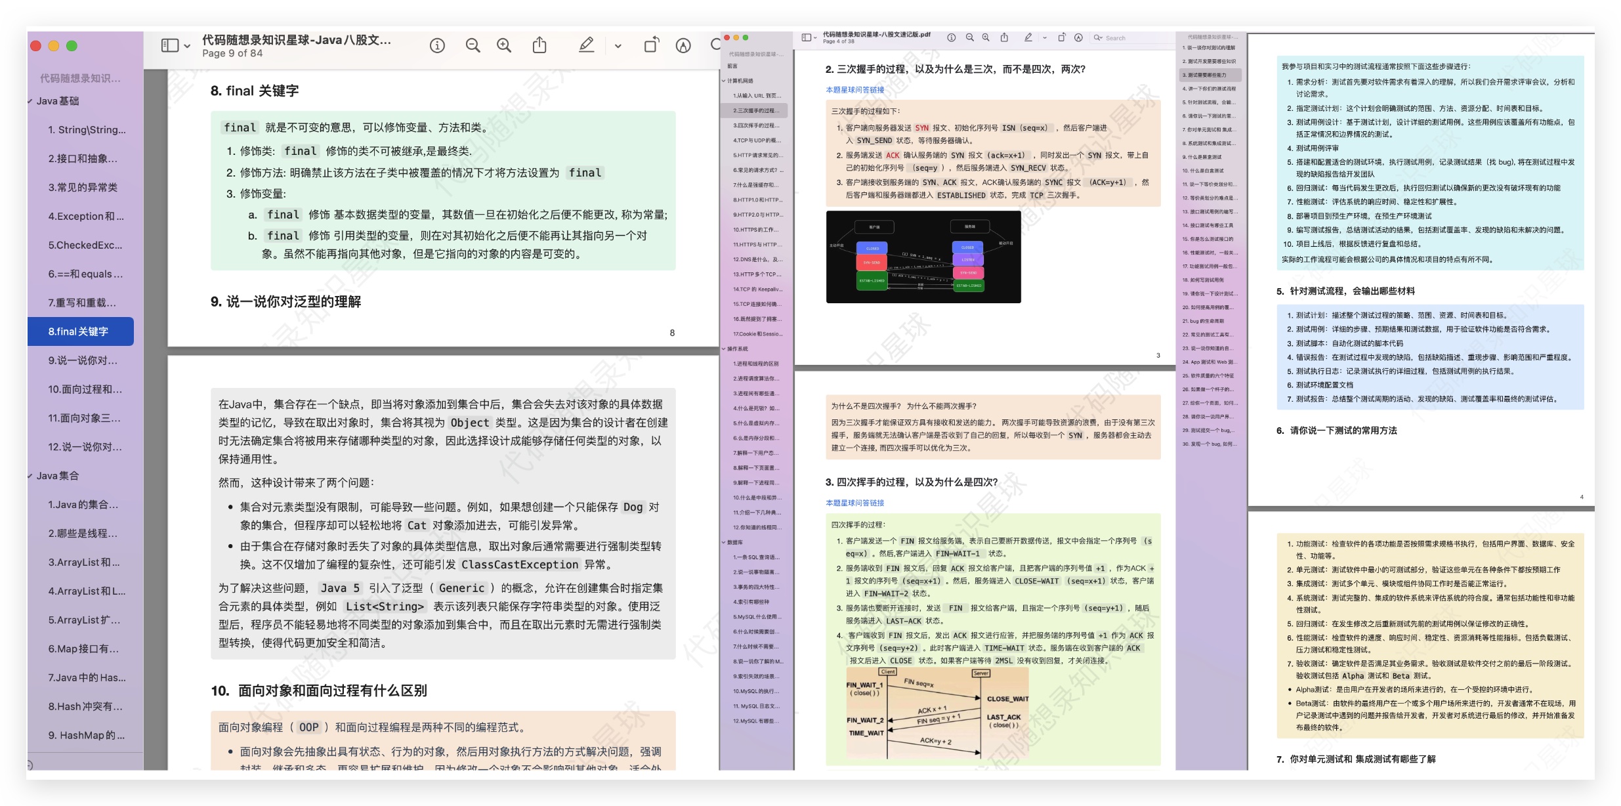
Task: Show the Markup toolbar in the large window
Action: coord(683,45)
